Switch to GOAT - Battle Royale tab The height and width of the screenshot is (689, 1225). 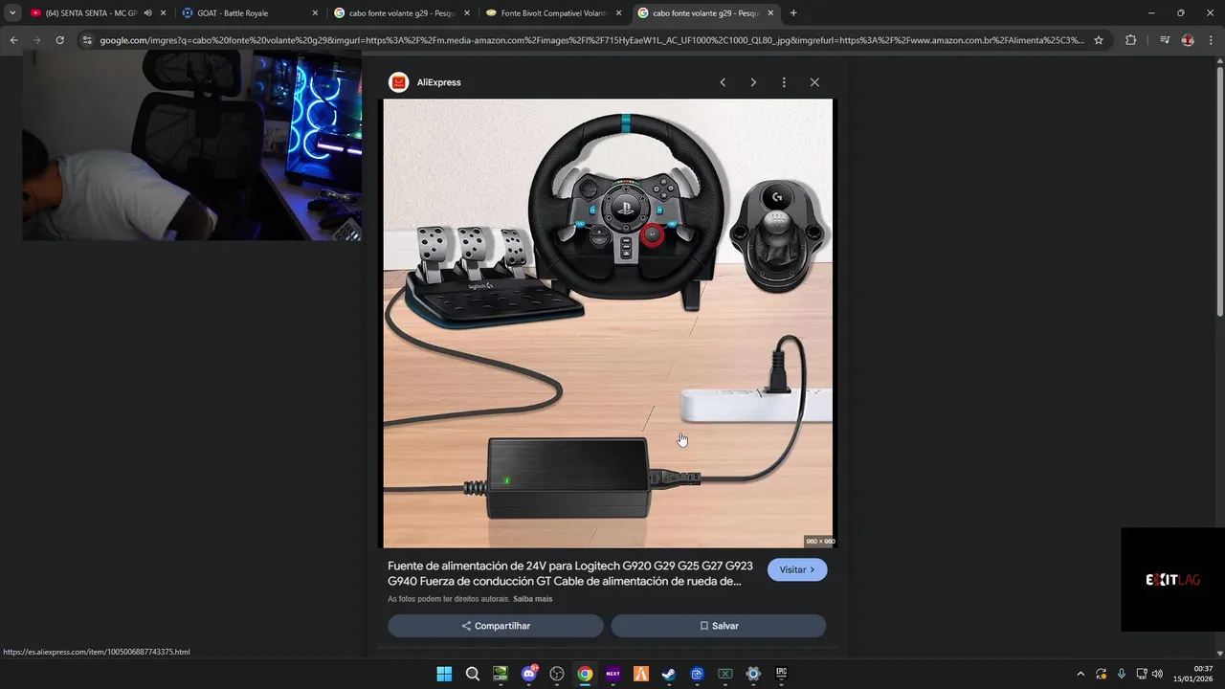[251, 13]
